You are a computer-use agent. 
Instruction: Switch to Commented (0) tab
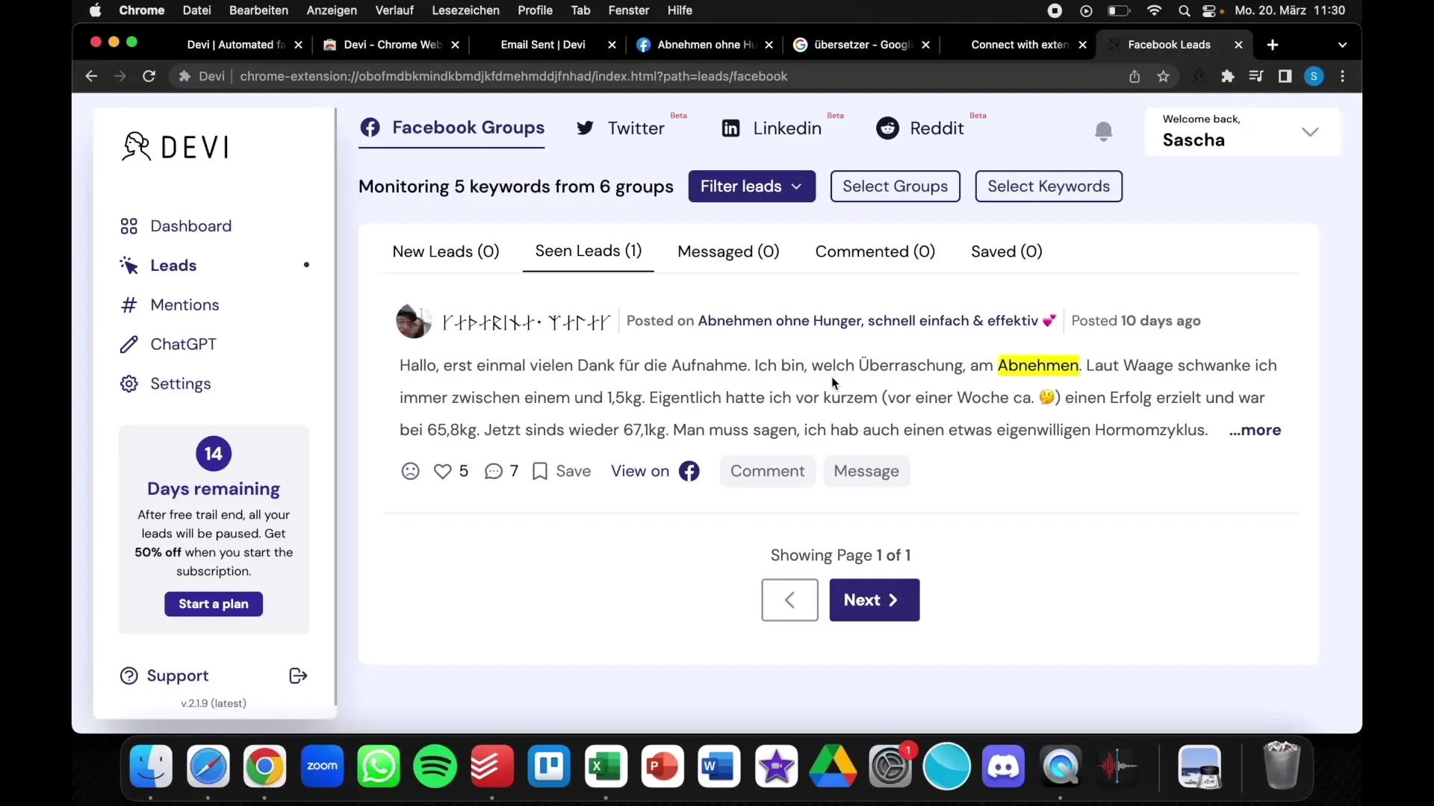[x=875, y=252]
